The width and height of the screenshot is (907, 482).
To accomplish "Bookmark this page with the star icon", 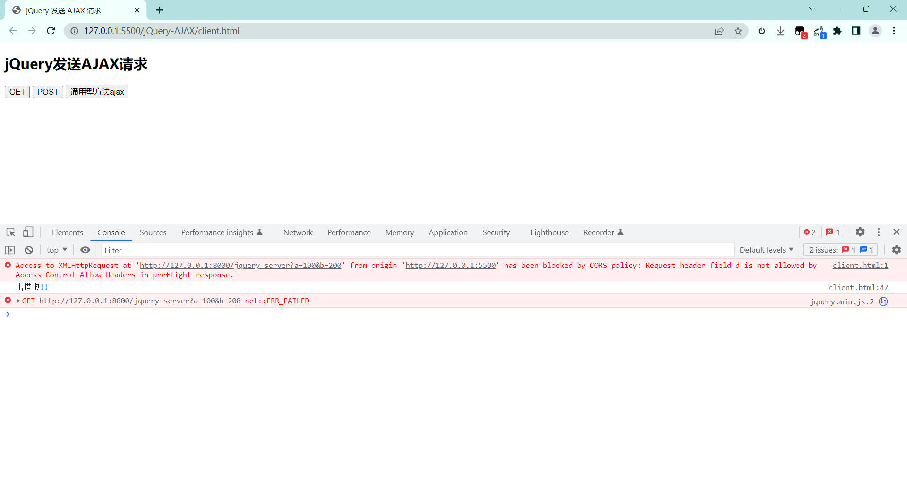I will point(738,31).
